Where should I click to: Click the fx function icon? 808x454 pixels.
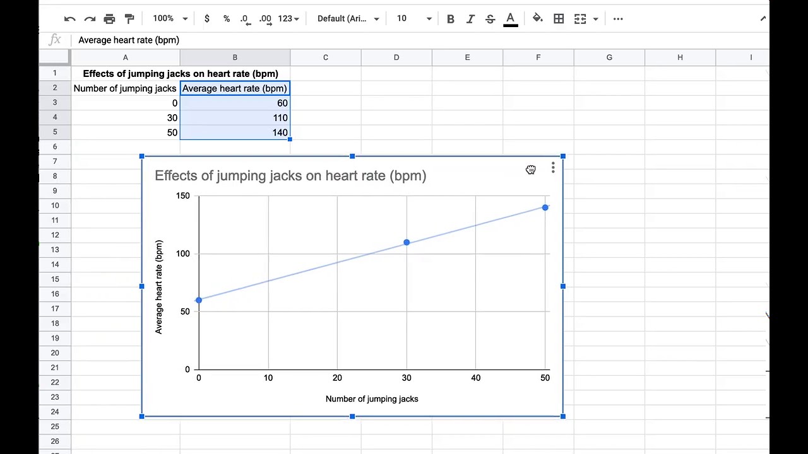55,40
